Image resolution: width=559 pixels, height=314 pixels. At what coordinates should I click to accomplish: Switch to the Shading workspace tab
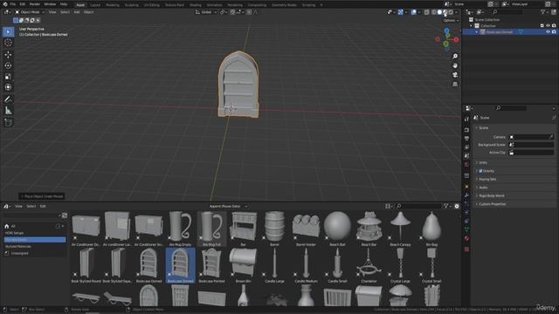tap(196, 5)
